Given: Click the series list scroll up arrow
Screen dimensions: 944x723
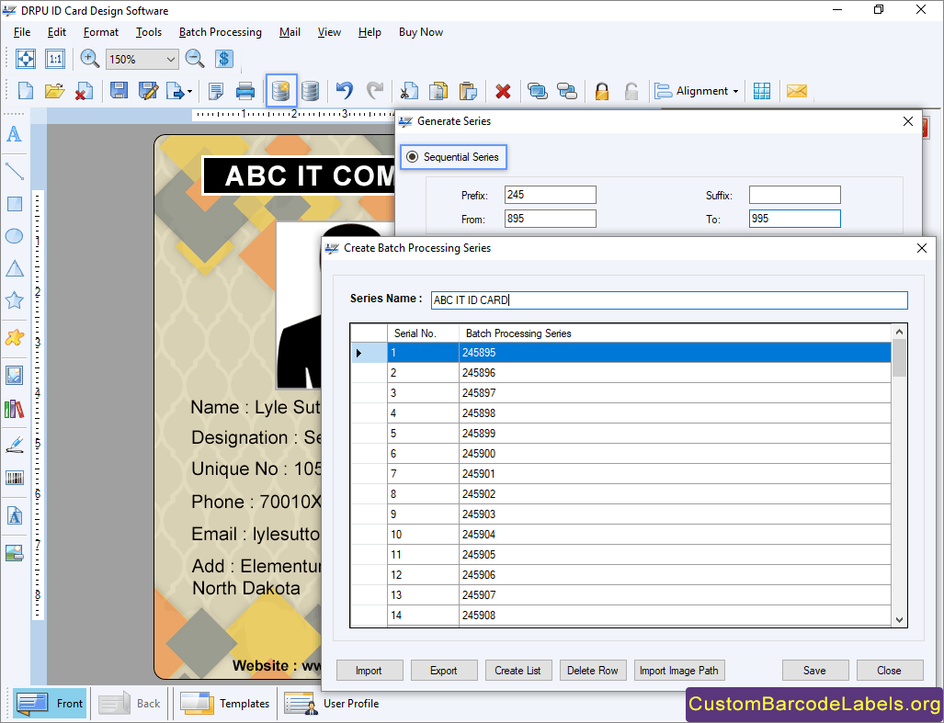Looking at the screenshot, I should coord(900,332).
